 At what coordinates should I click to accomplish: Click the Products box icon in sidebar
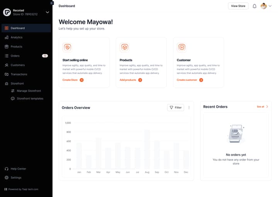coord(7,47)
